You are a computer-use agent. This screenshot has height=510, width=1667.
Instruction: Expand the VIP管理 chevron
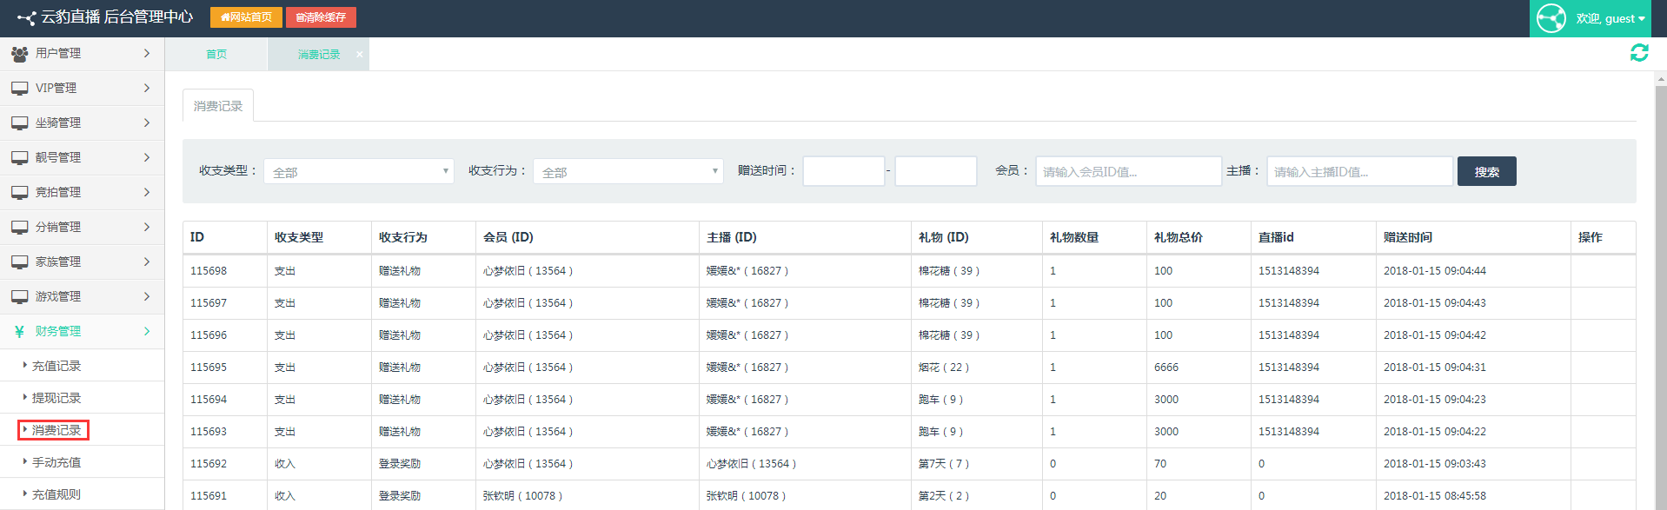click(147, 88)
